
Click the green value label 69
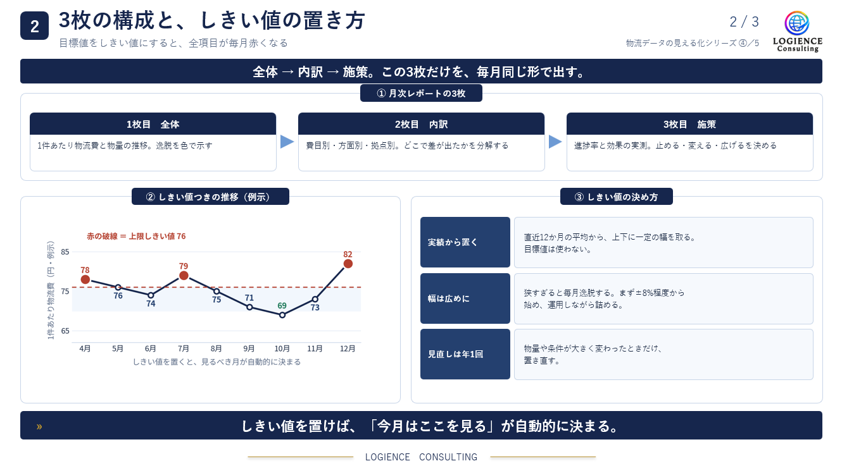[x=282, y=305]
